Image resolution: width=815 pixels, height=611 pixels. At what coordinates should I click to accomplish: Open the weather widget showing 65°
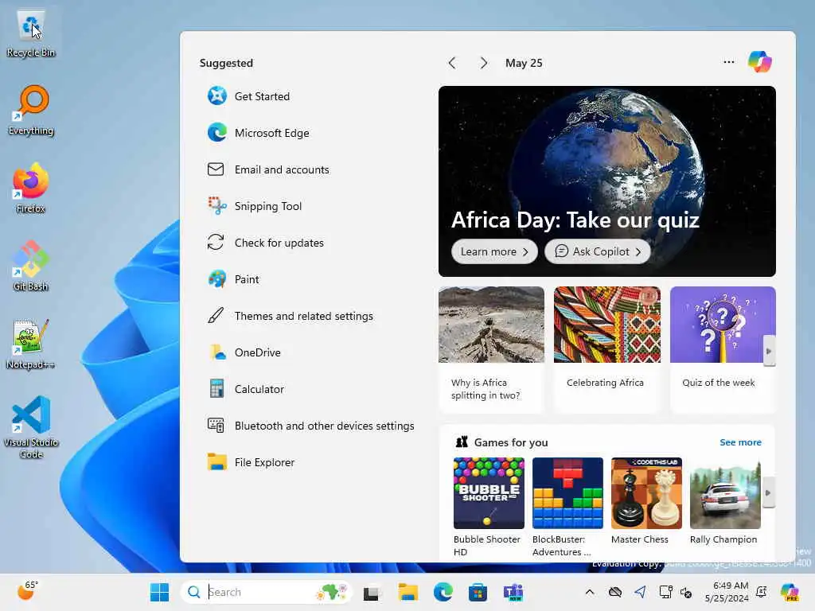(27, 591)
